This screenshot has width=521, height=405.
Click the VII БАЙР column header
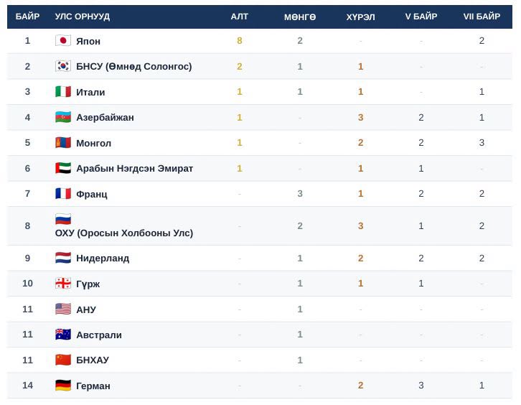(482, 17)
